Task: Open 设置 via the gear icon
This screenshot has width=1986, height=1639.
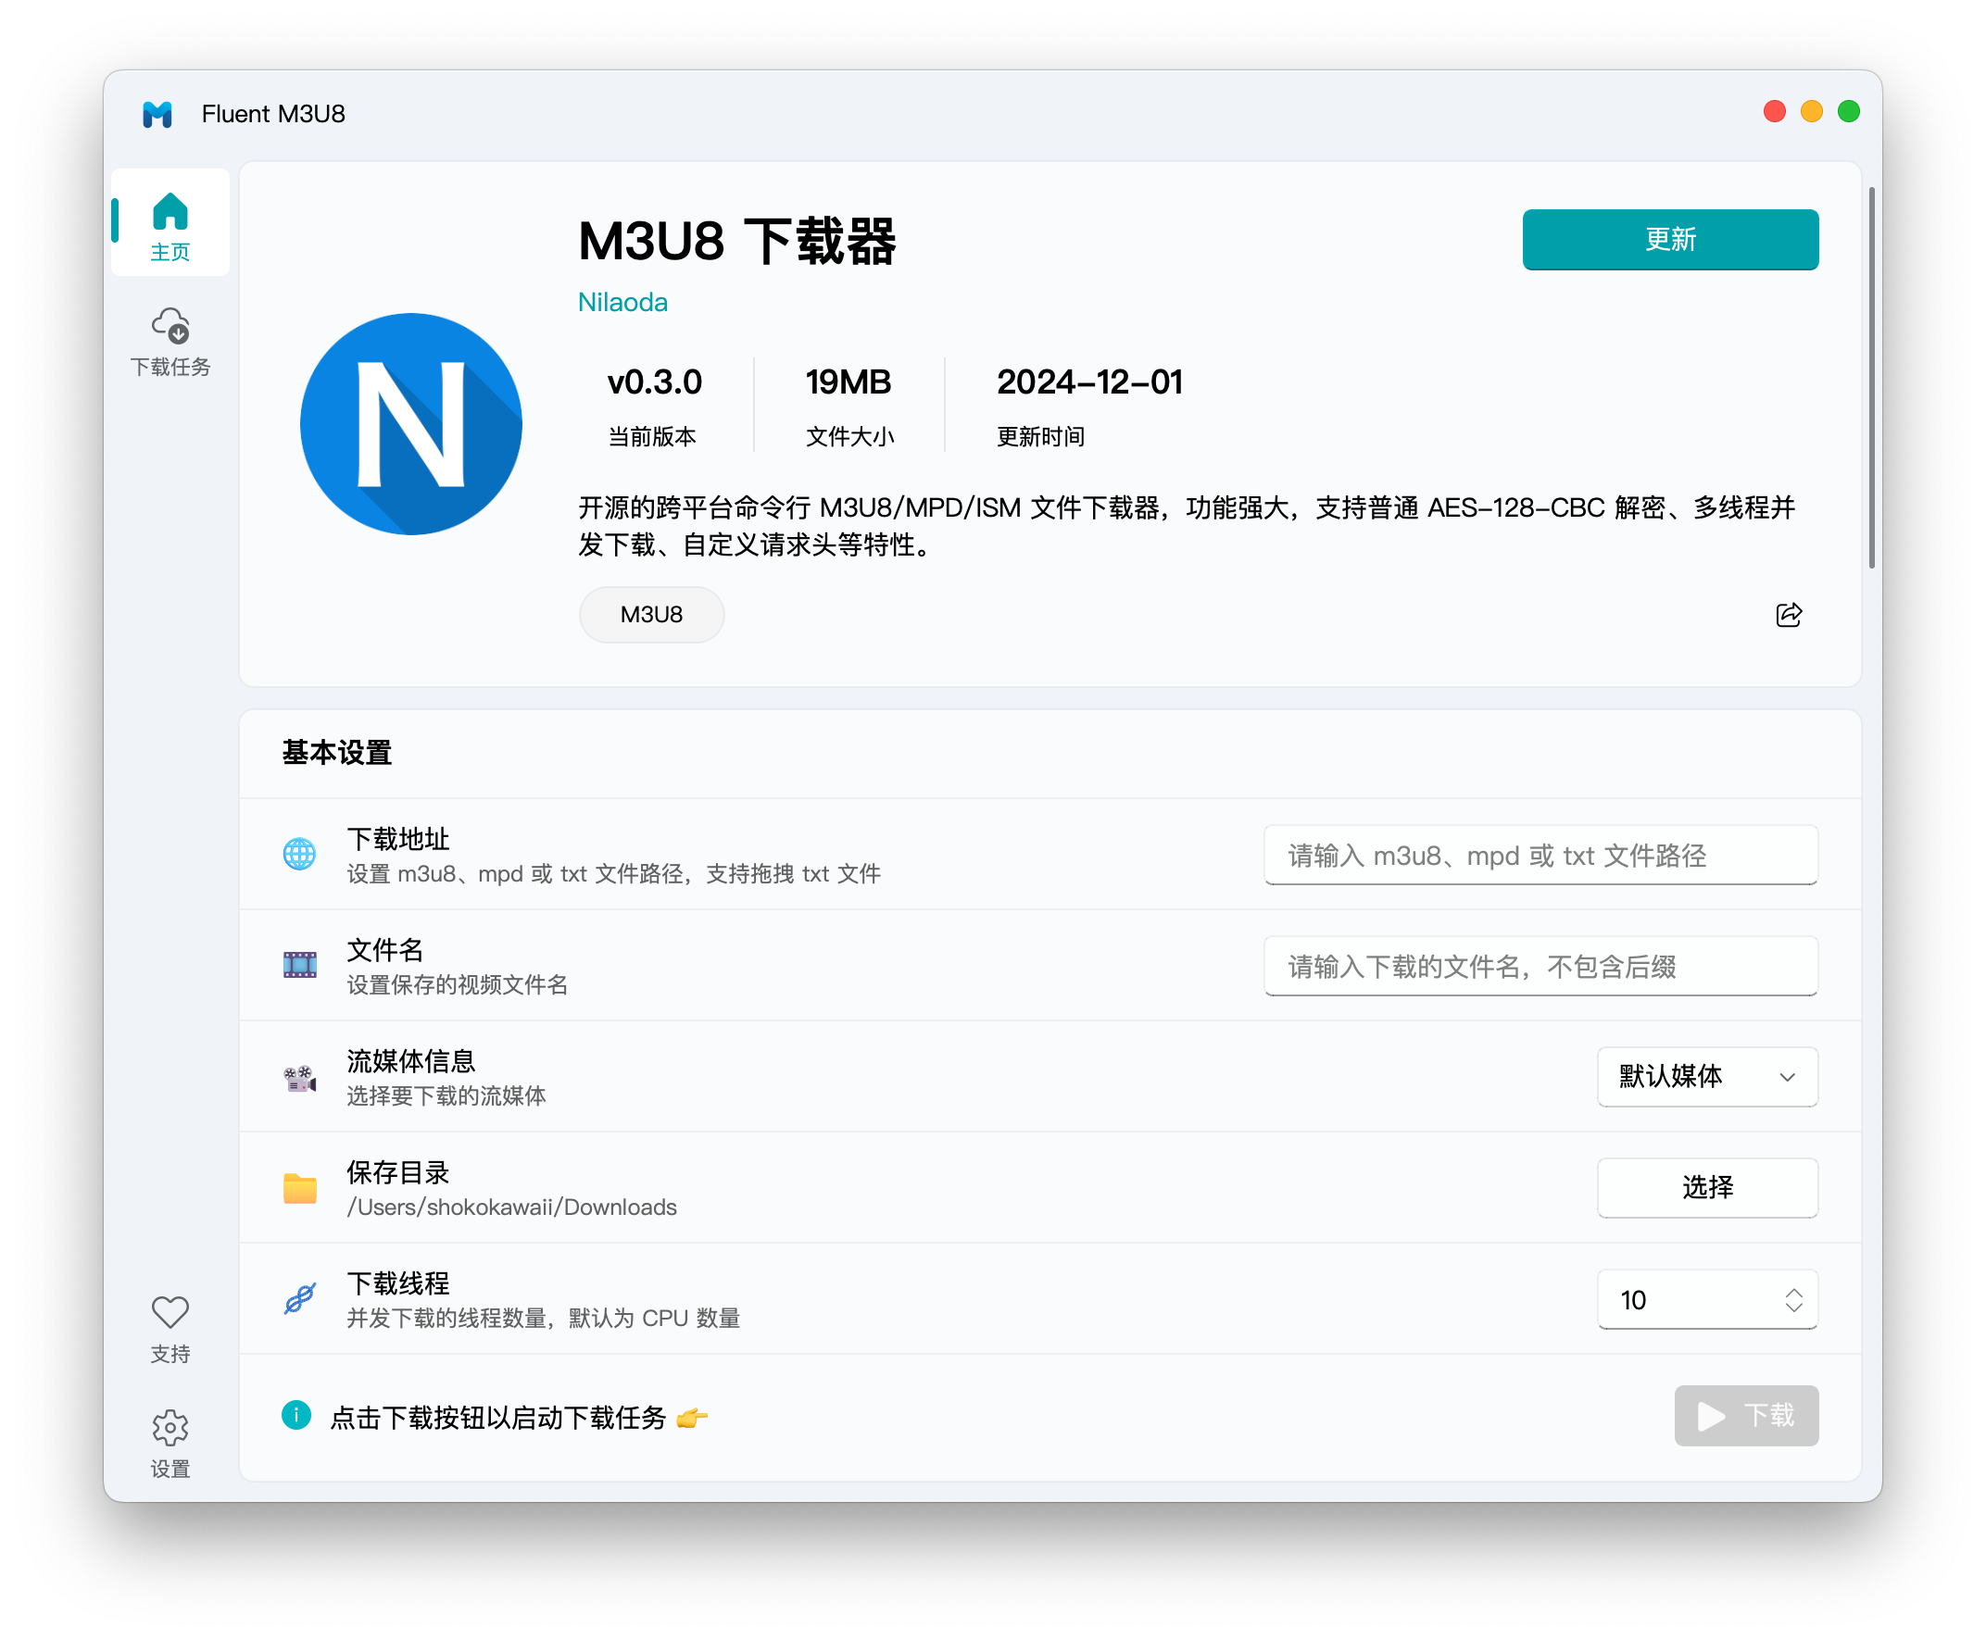Action: (x=170, y=1428)
